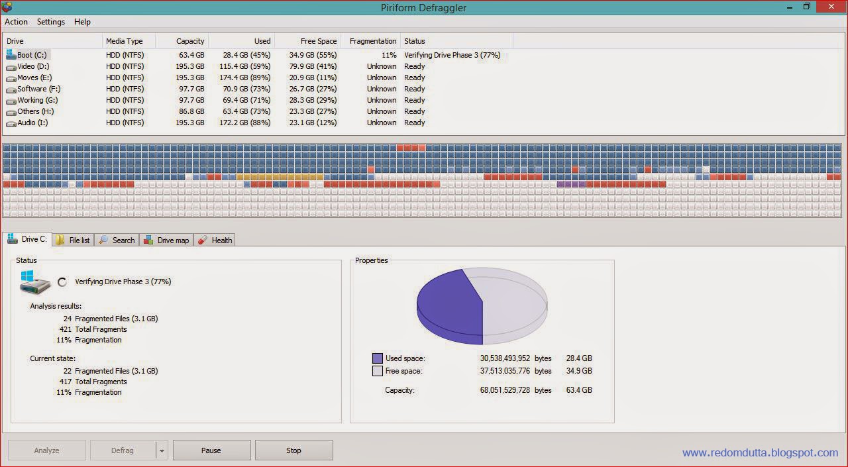
Task: Sort by the Media Type column header
Action: click(129, 41)
